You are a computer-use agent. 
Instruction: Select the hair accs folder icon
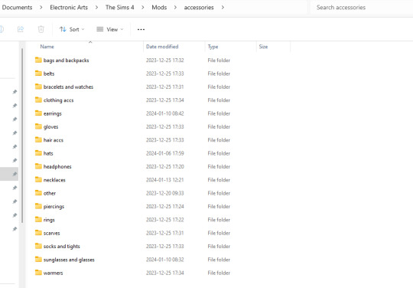(38, 139)
